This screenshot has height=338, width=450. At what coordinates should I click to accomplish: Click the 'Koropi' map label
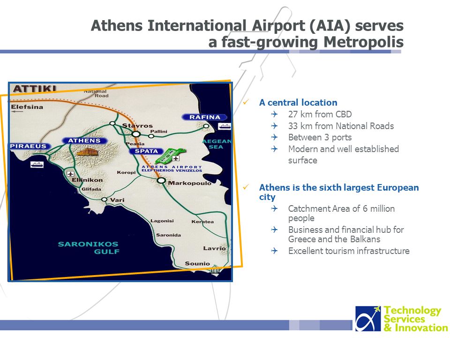tap(126, 172)
